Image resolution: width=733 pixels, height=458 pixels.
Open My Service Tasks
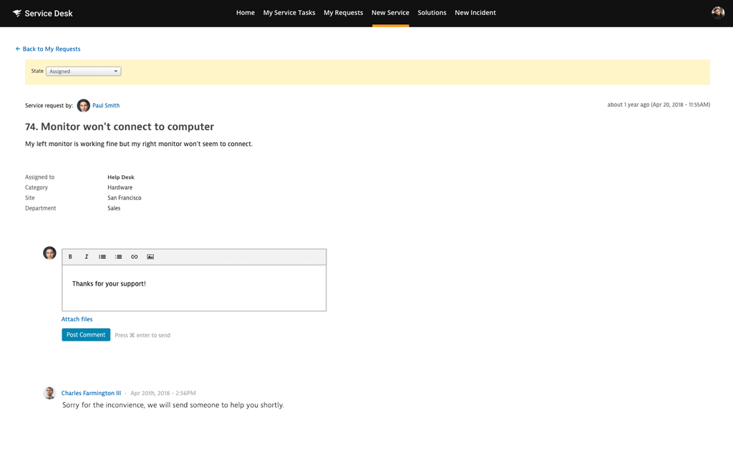pos(289,13)
